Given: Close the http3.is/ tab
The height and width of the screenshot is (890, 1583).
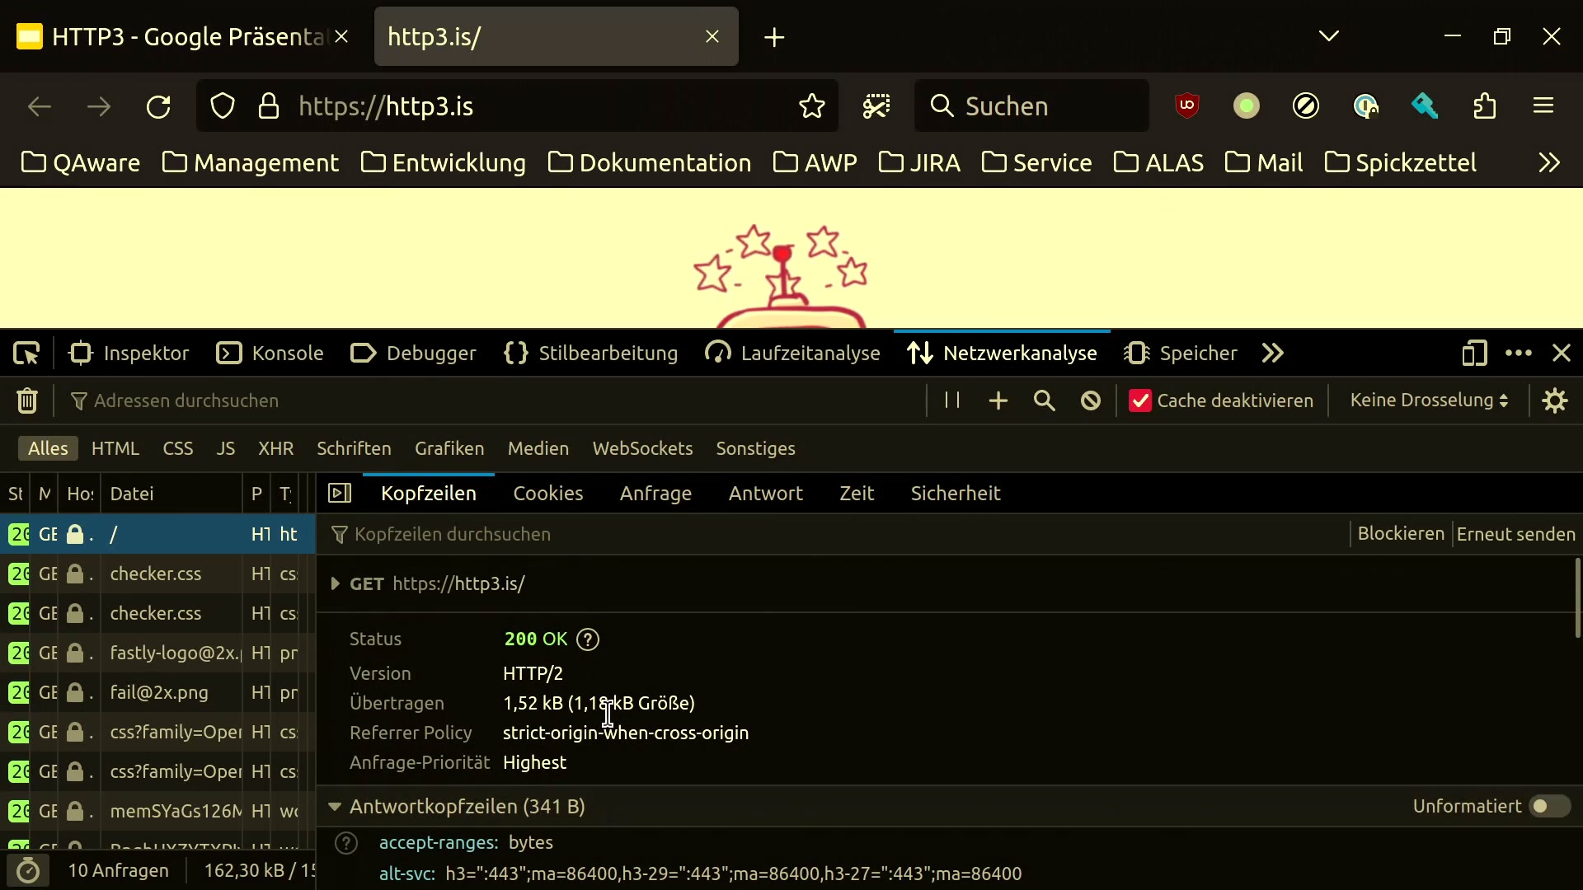Looking at the screenshot, I should (712, 37).
